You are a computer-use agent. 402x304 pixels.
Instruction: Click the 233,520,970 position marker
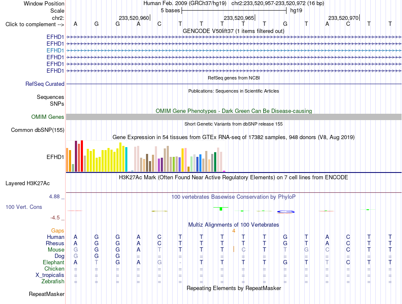click(344, 18)
